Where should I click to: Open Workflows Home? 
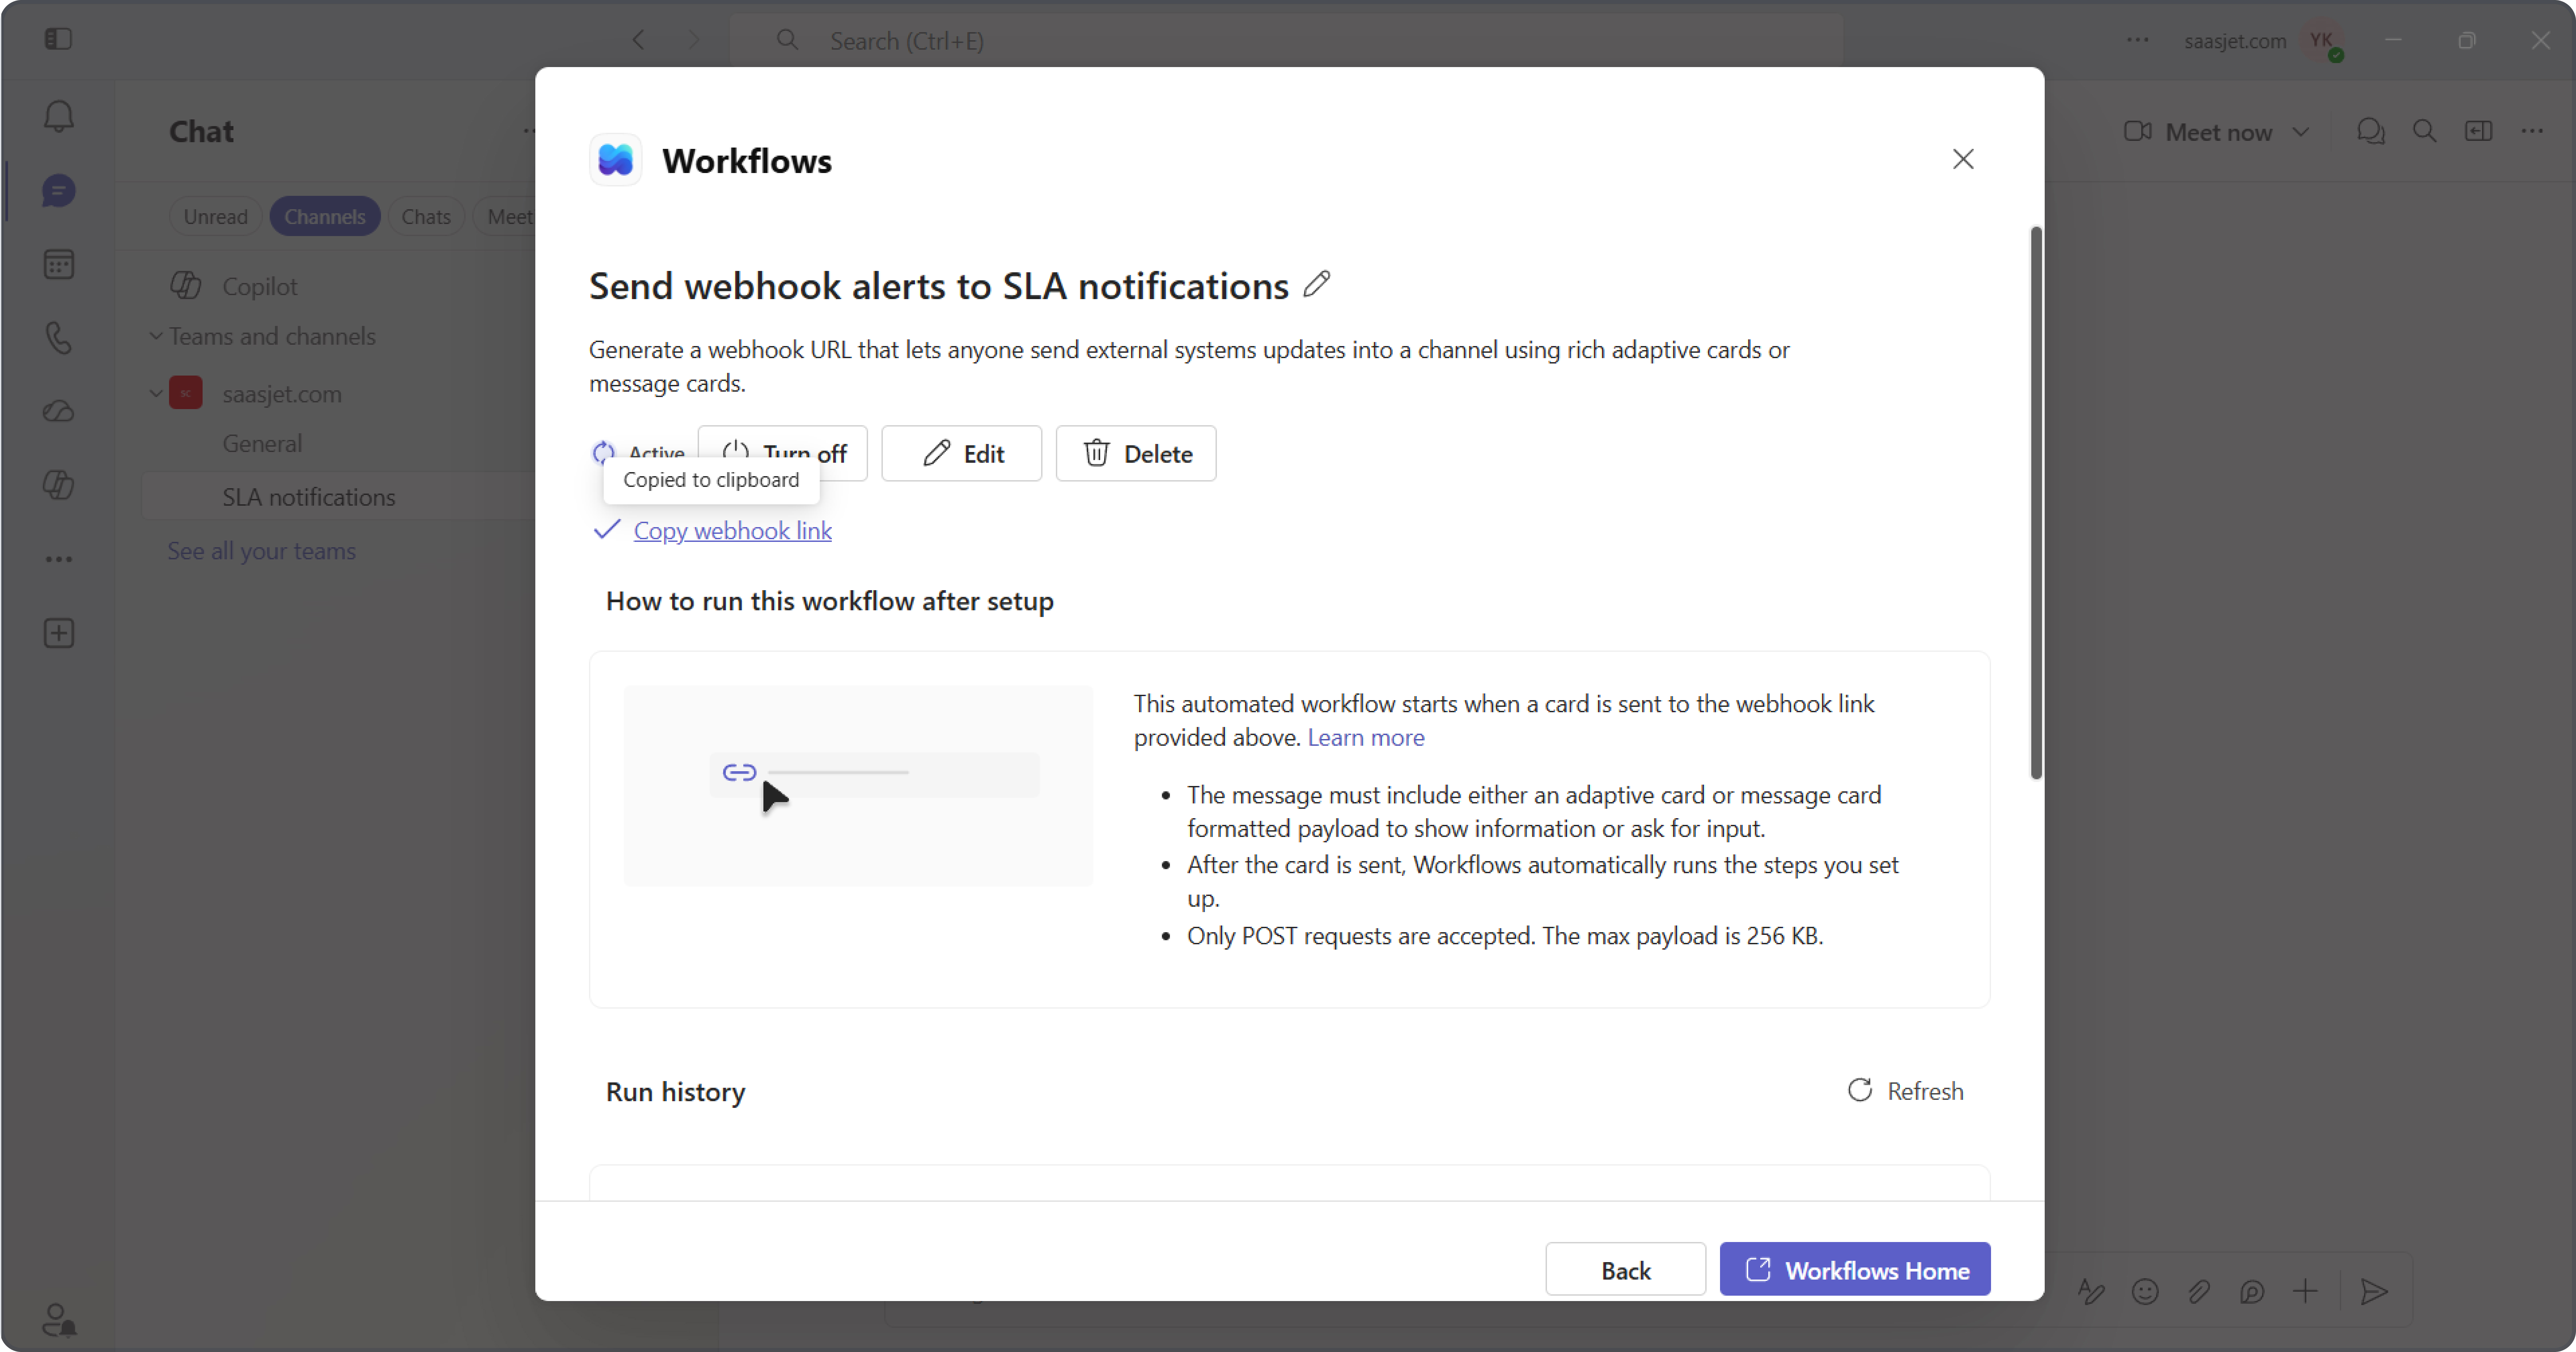[1855, 1270]
